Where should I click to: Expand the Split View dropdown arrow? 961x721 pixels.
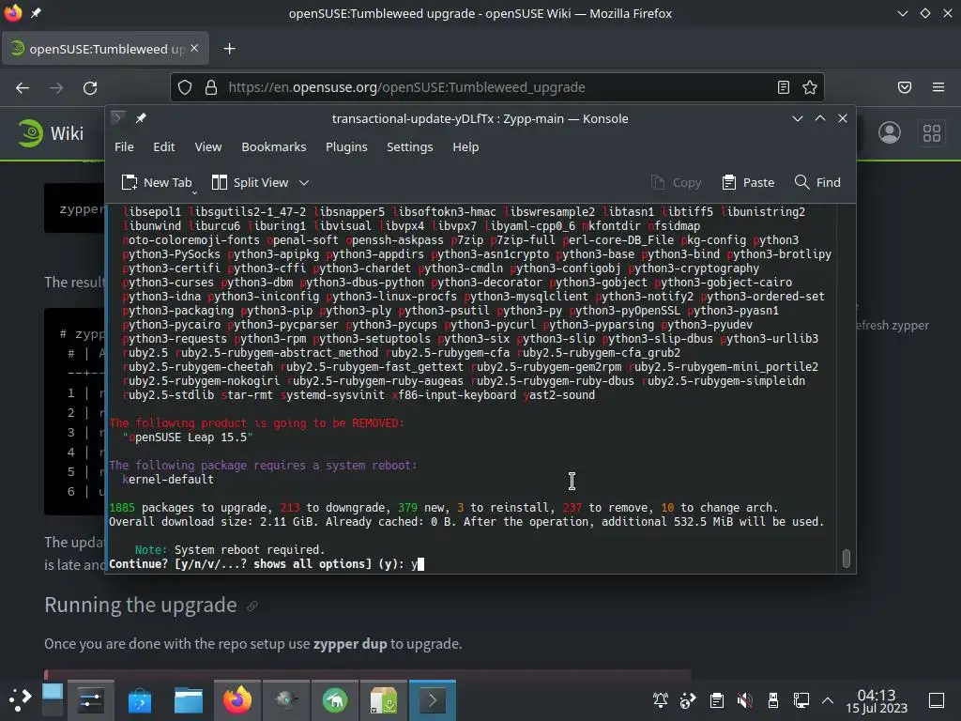[x=304, y=183]
